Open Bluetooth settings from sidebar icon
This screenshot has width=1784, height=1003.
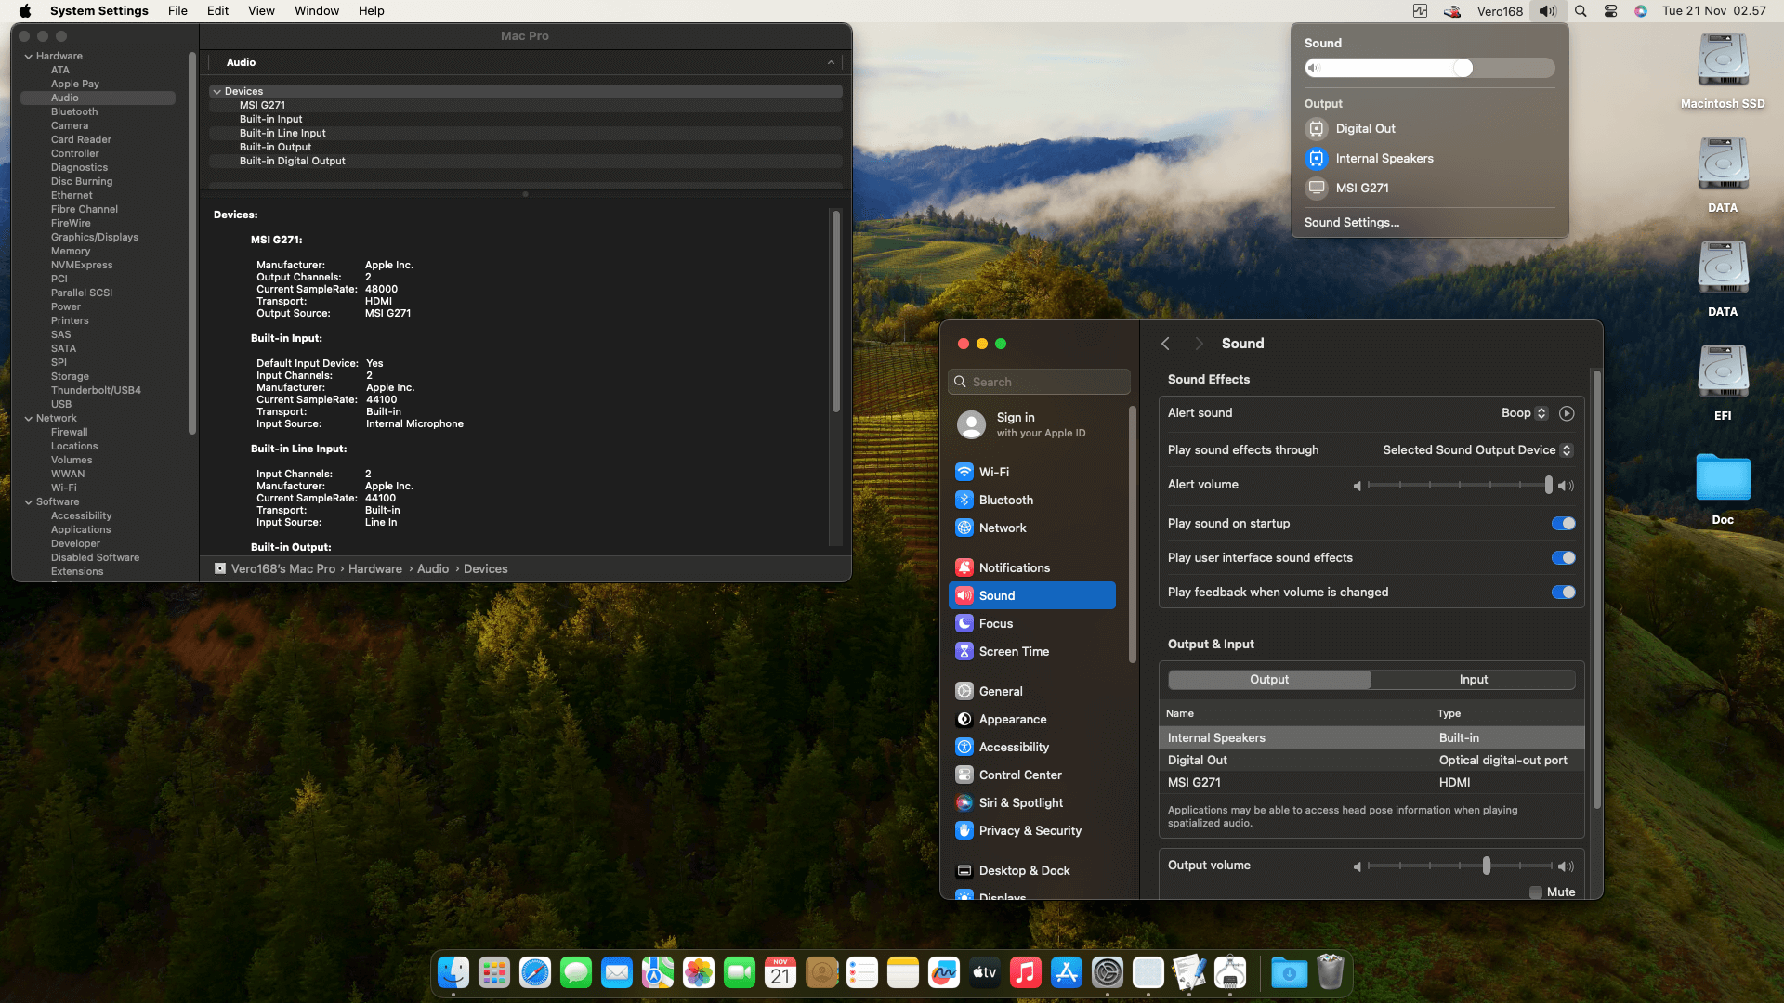pos(964,500)
